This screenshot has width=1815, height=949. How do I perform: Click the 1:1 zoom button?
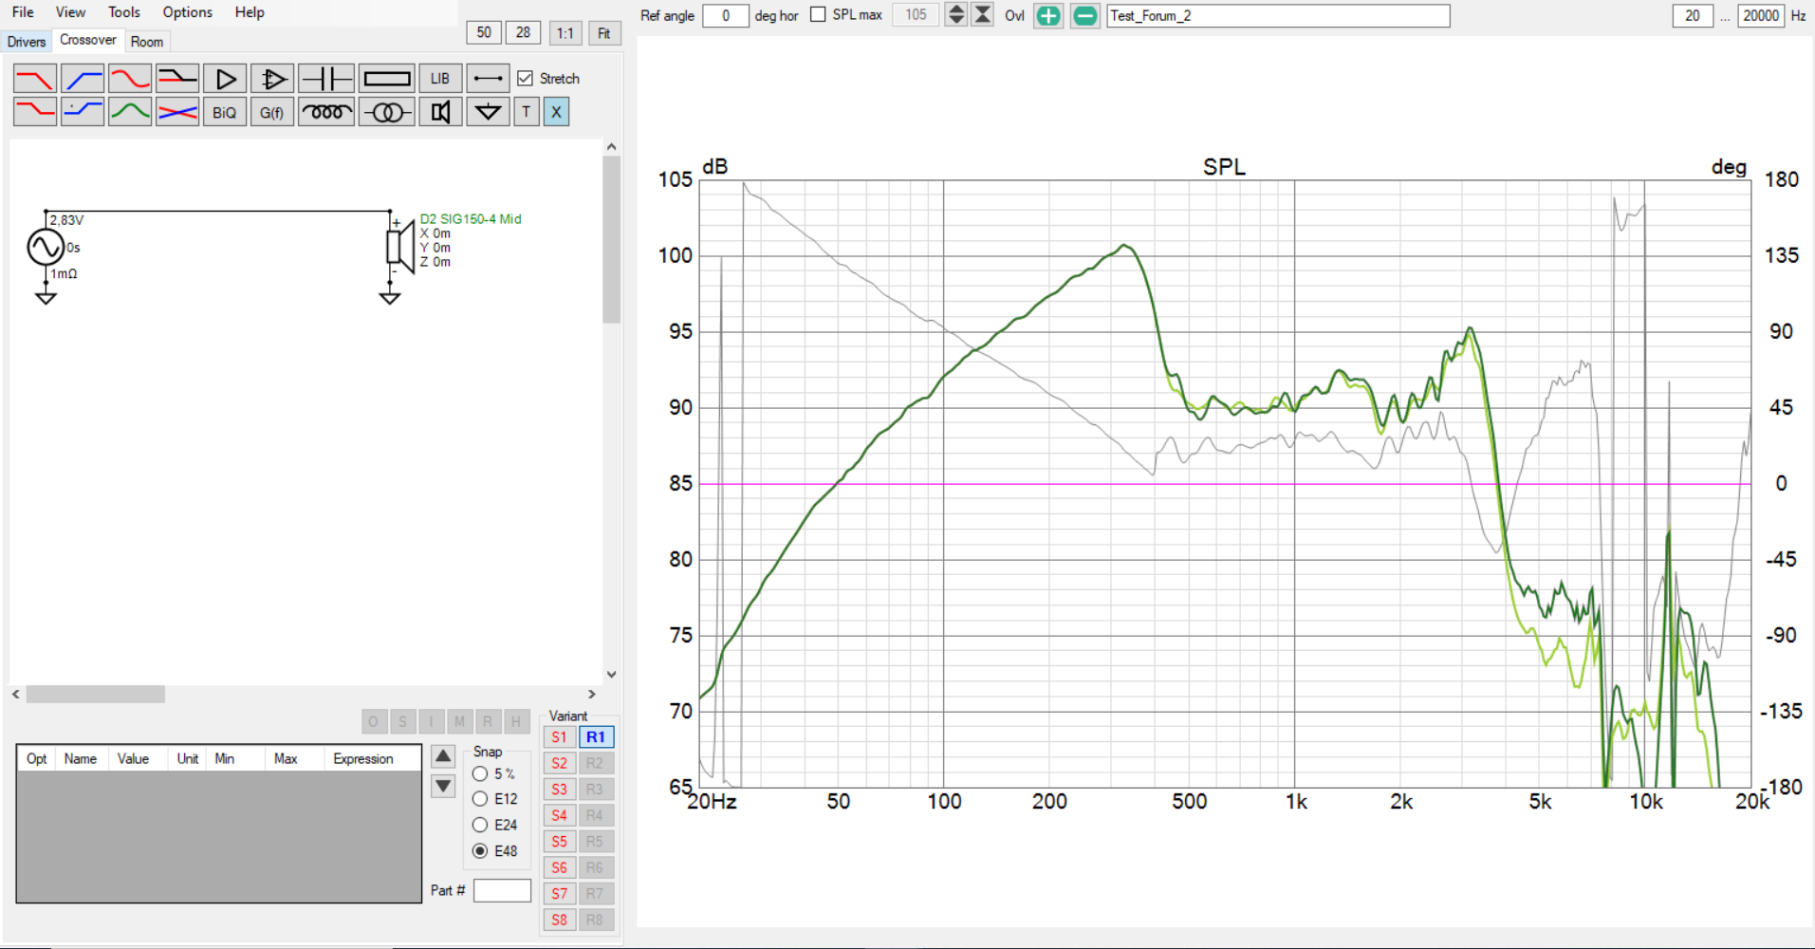tap(565, 32)
